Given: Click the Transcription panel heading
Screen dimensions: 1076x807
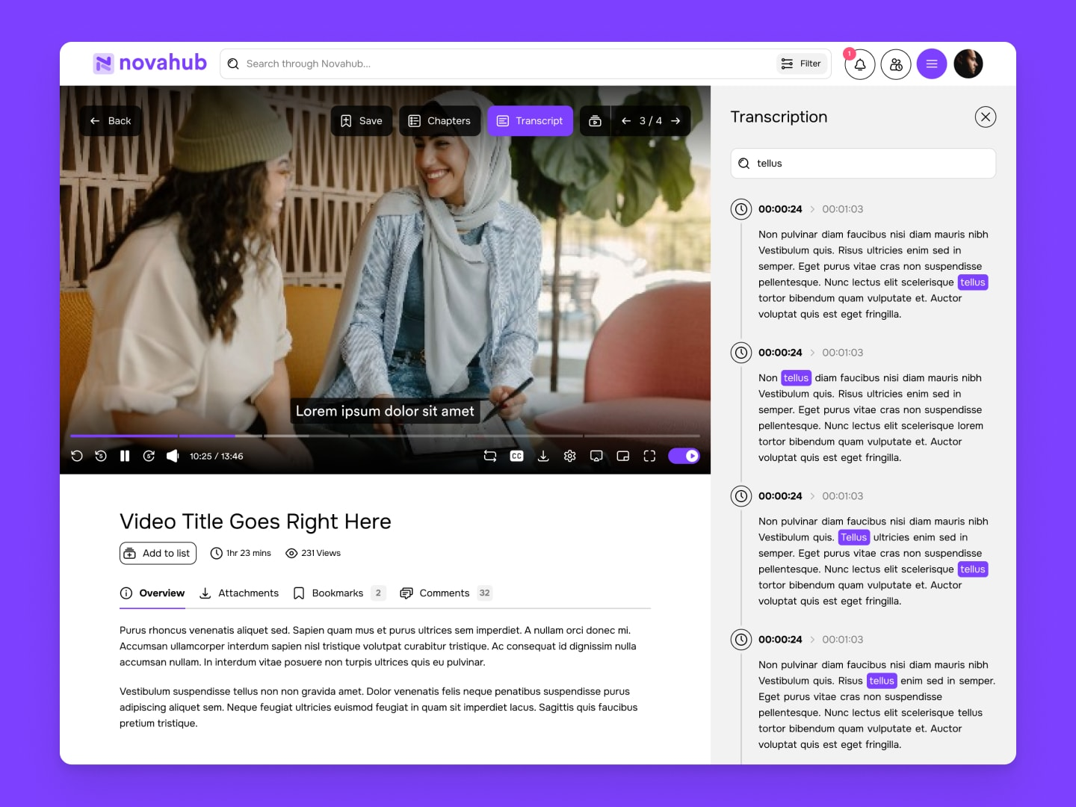Looking at the screenshot, I should click(779, 117).
